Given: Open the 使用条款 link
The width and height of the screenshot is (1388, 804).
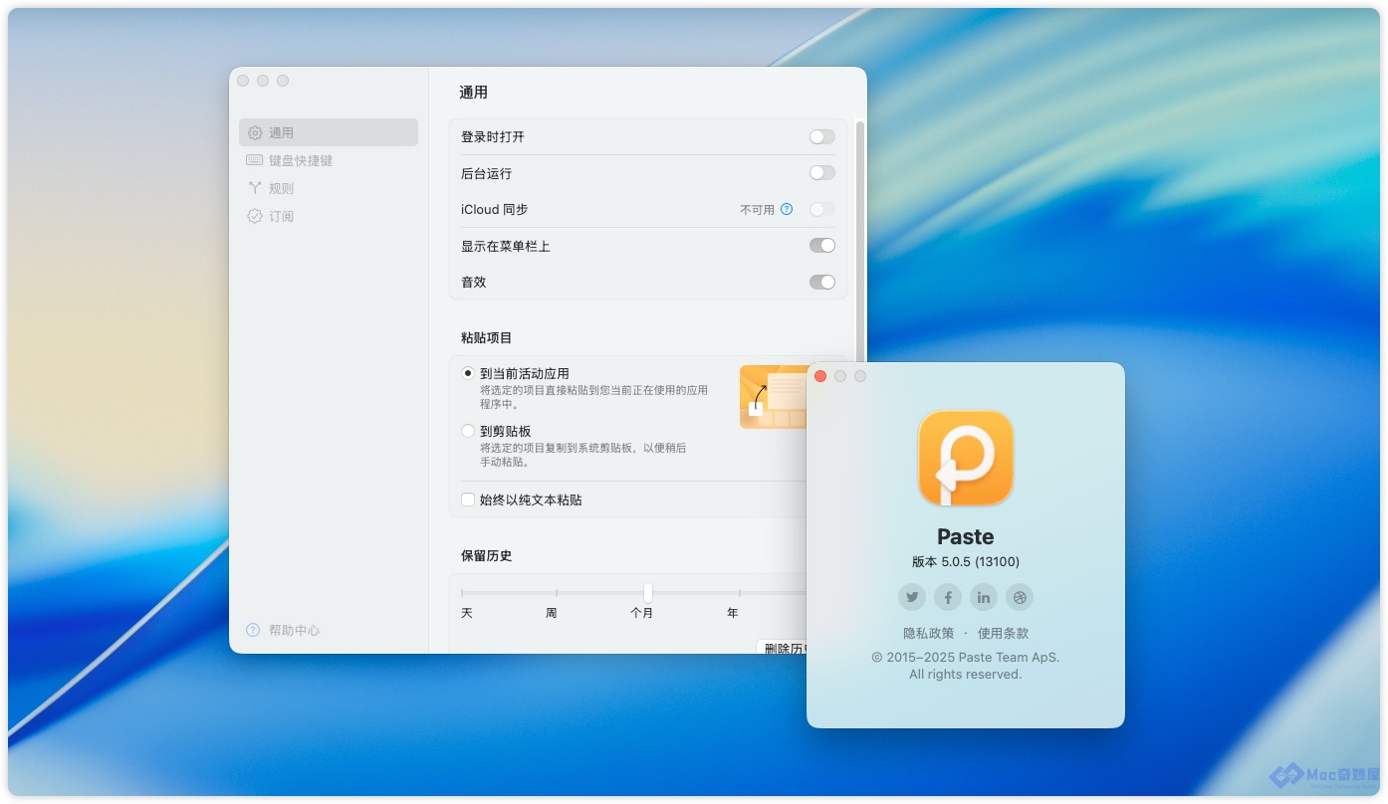Looking at the screenshot, I should pos(1004,633).
